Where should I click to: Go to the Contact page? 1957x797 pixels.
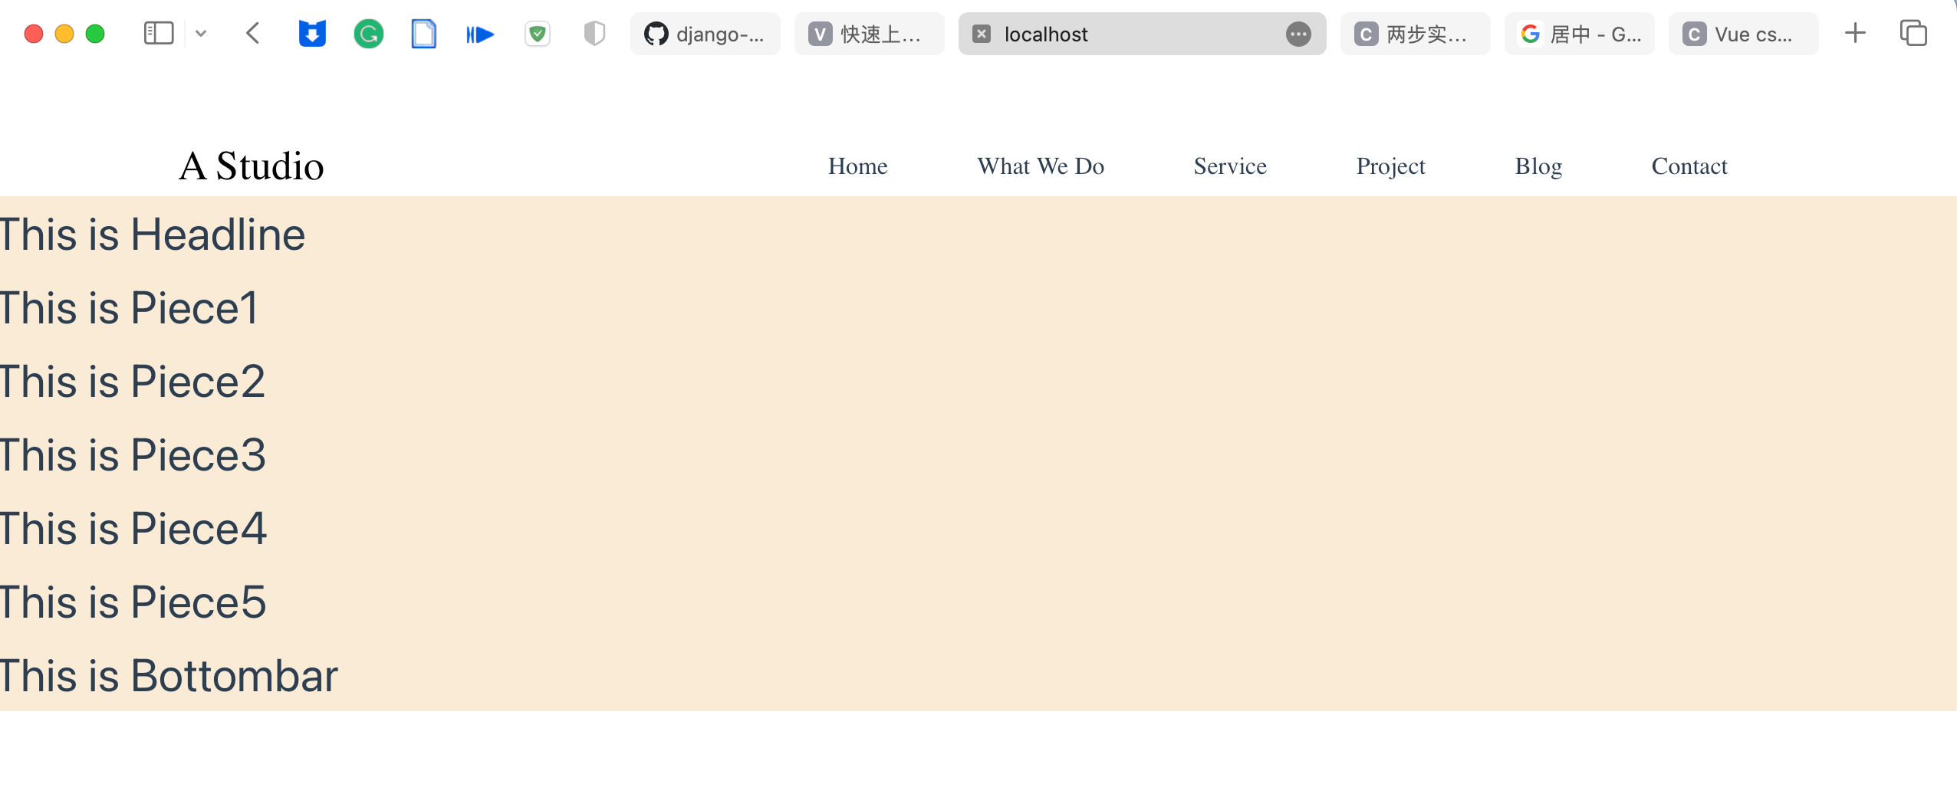click(1689, 166)
